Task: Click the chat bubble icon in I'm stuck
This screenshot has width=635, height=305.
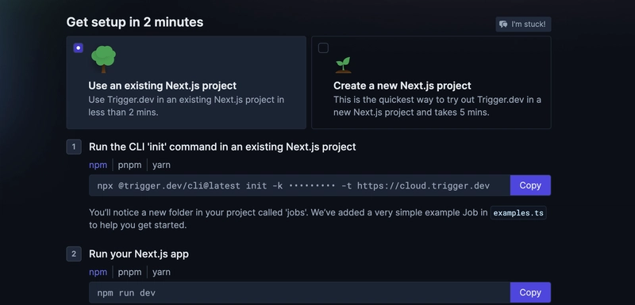Action: pos(503,25)
